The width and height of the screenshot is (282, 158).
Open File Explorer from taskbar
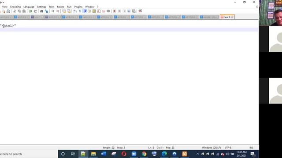(x=93, y=154)
